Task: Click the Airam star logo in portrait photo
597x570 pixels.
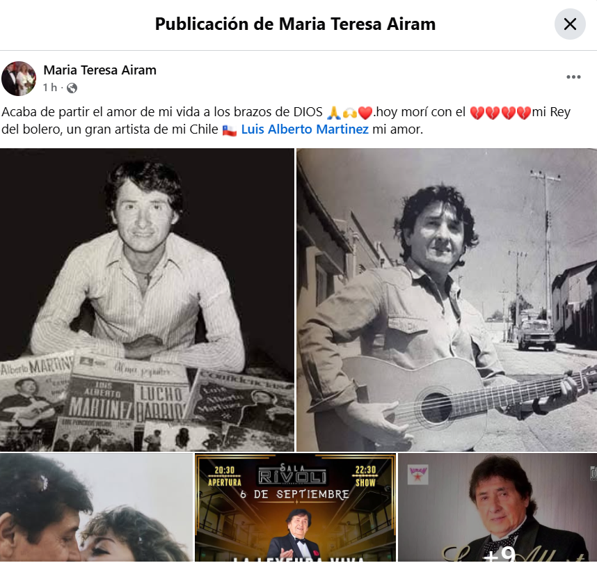Action: pos(417,475)
